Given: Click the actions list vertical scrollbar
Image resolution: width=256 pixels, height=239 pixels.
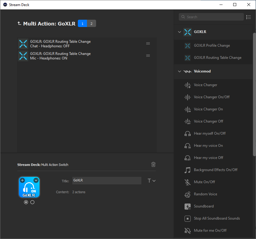Looking at the screenshot, I should (254, 95).
